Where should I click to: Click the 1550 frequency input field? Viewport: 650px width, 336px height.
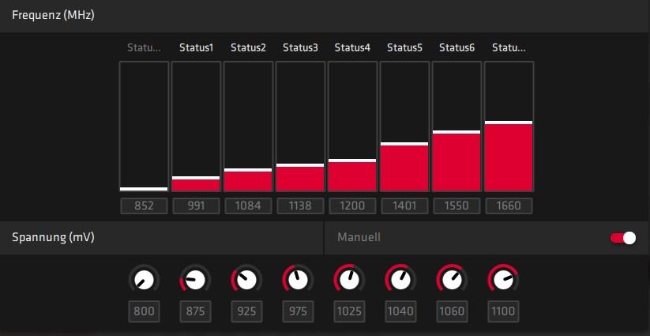tap(457, 206)
